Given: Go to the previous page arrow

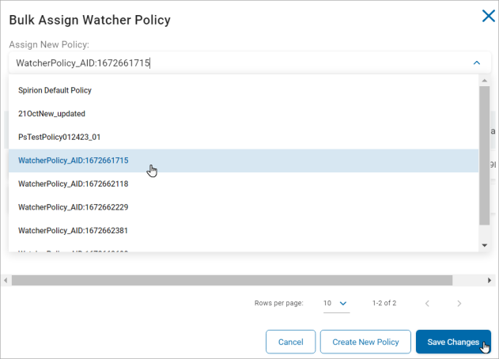Looking at the screenshot, I should click(426, 303).
